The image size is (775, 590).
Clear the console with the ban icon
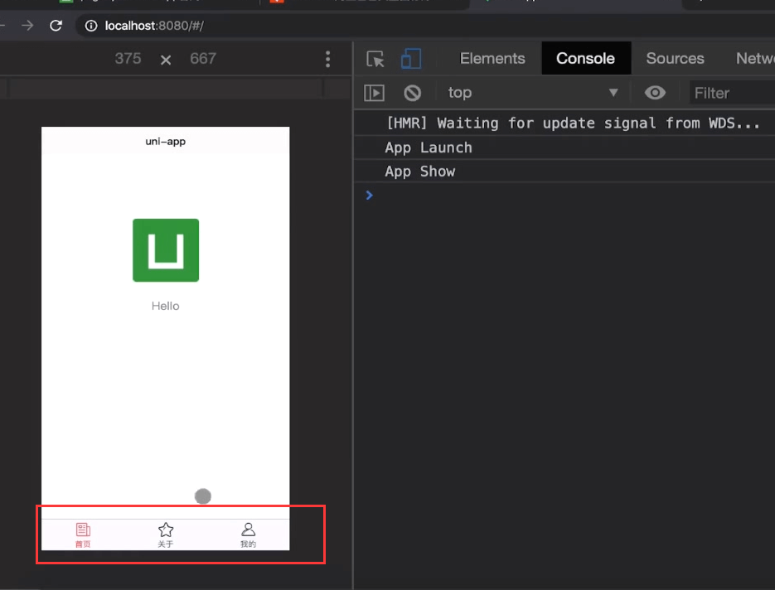coord(412,93)
